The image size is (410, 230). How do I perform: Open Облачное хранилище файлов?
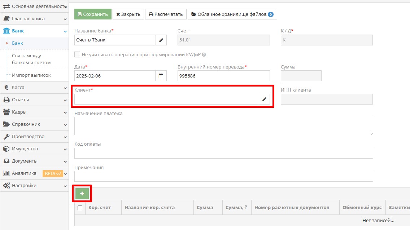pos(232,14)
